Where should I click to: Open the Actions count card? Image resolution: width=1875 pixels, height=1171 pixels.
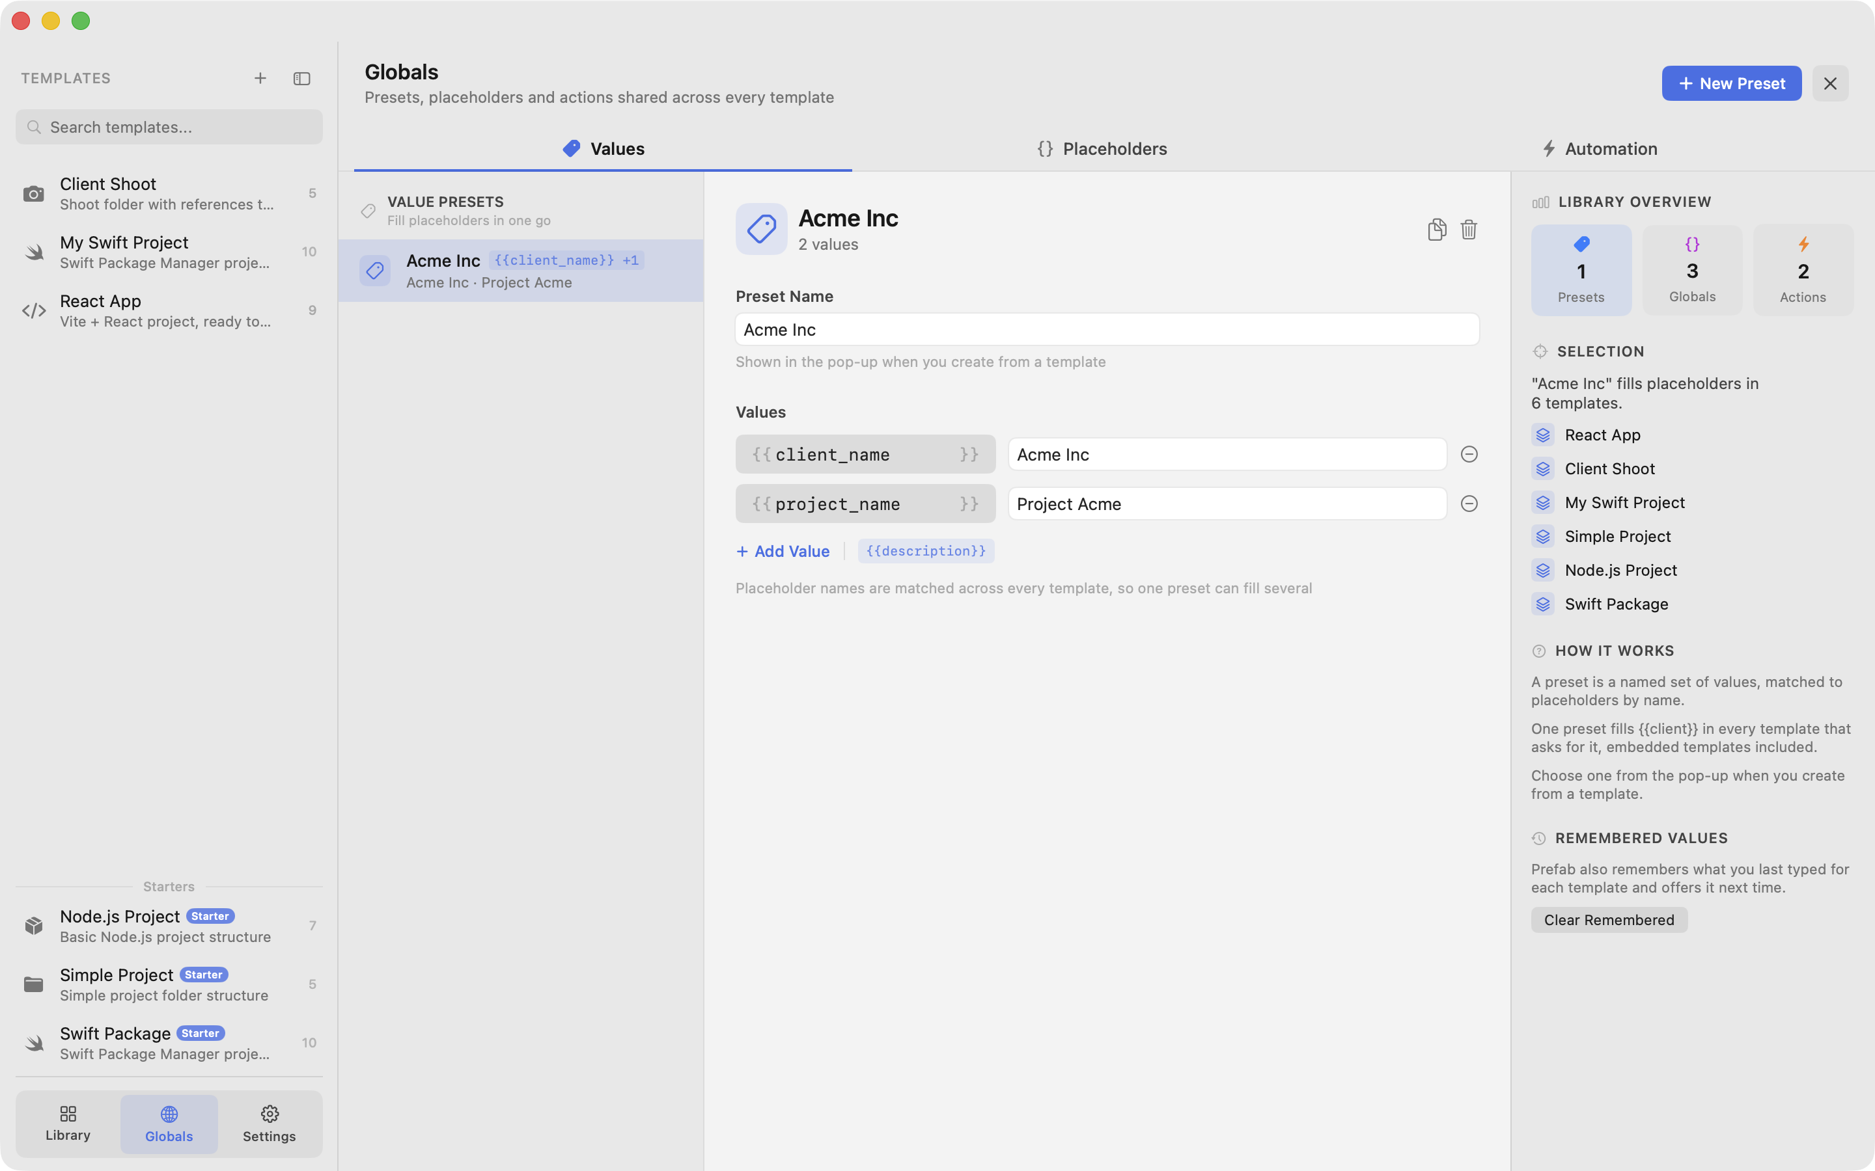point(1803,269)
